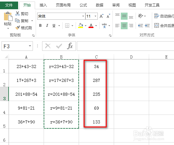This screenshot has width=174, height=145.
Task: Open Font (字体) dialog launcher
Action: tap(110, 35)
